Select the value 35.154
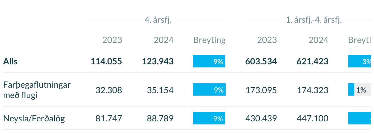374x133 pixels. 160,90
